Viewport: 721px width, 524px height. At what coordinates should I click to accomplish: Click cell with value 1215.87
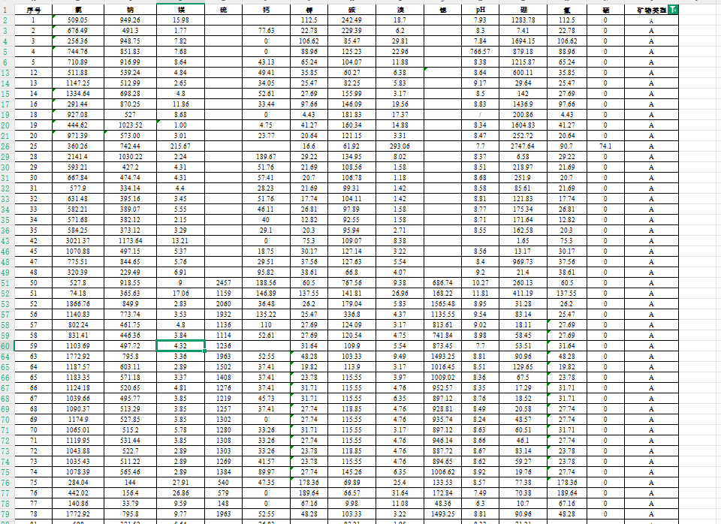click(x=523, y=62)
